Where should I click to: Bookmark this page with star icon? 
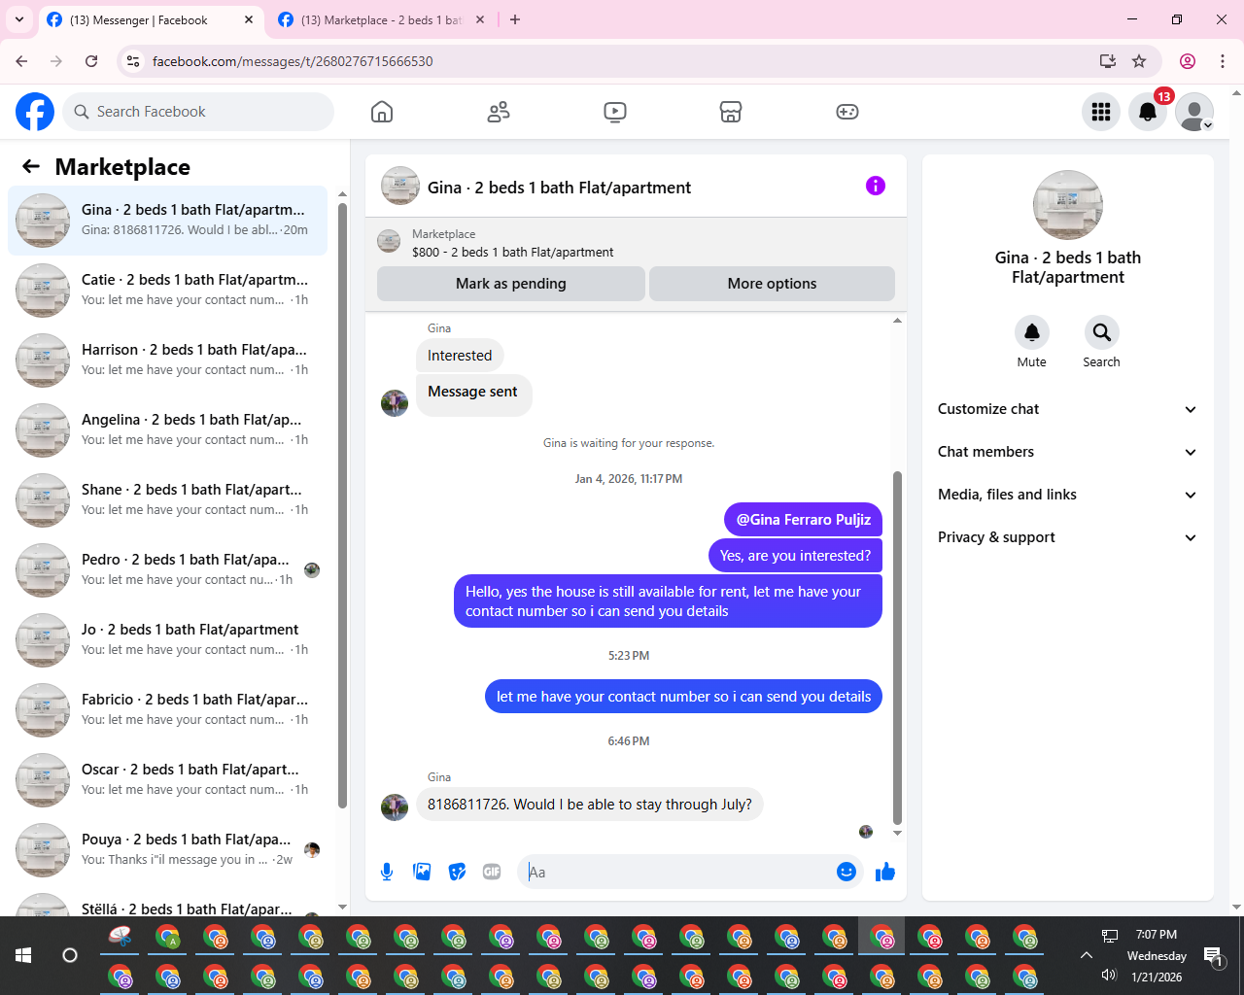coord(1139,61)
